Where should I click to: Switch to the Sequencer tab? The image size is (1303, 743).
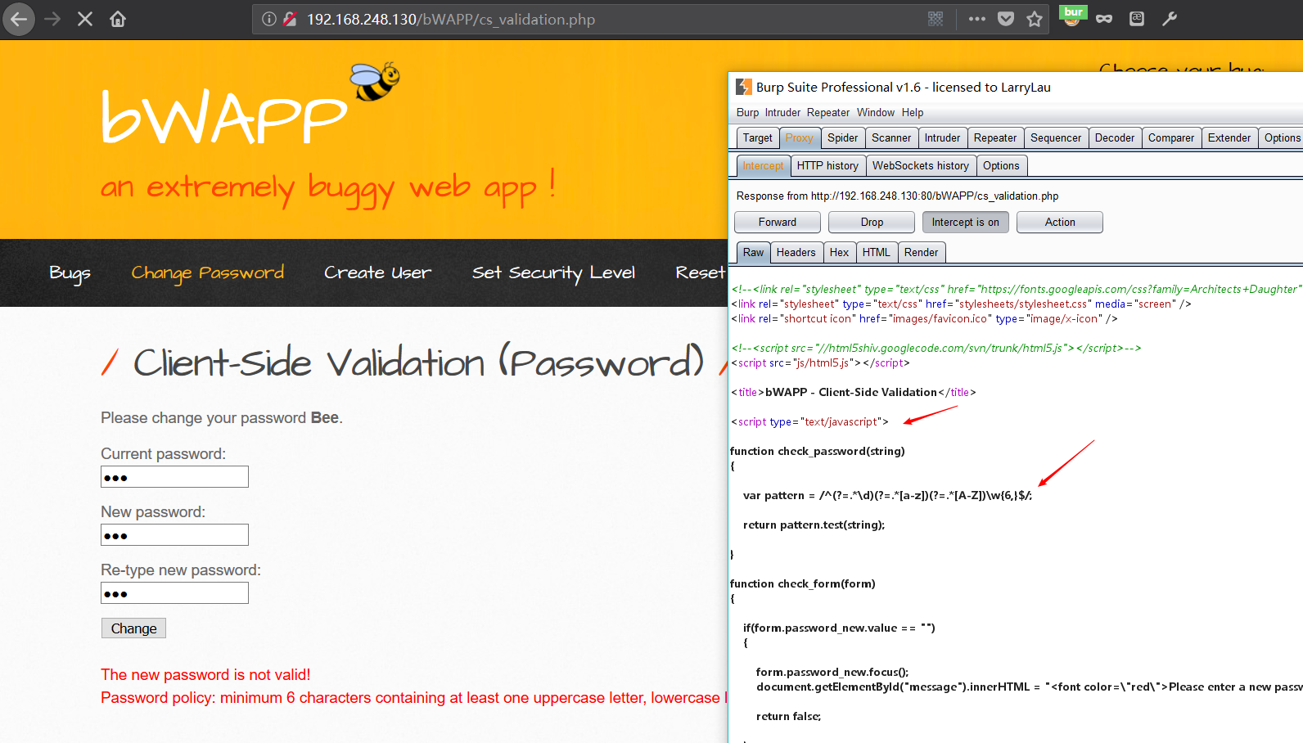[1056, 138]
